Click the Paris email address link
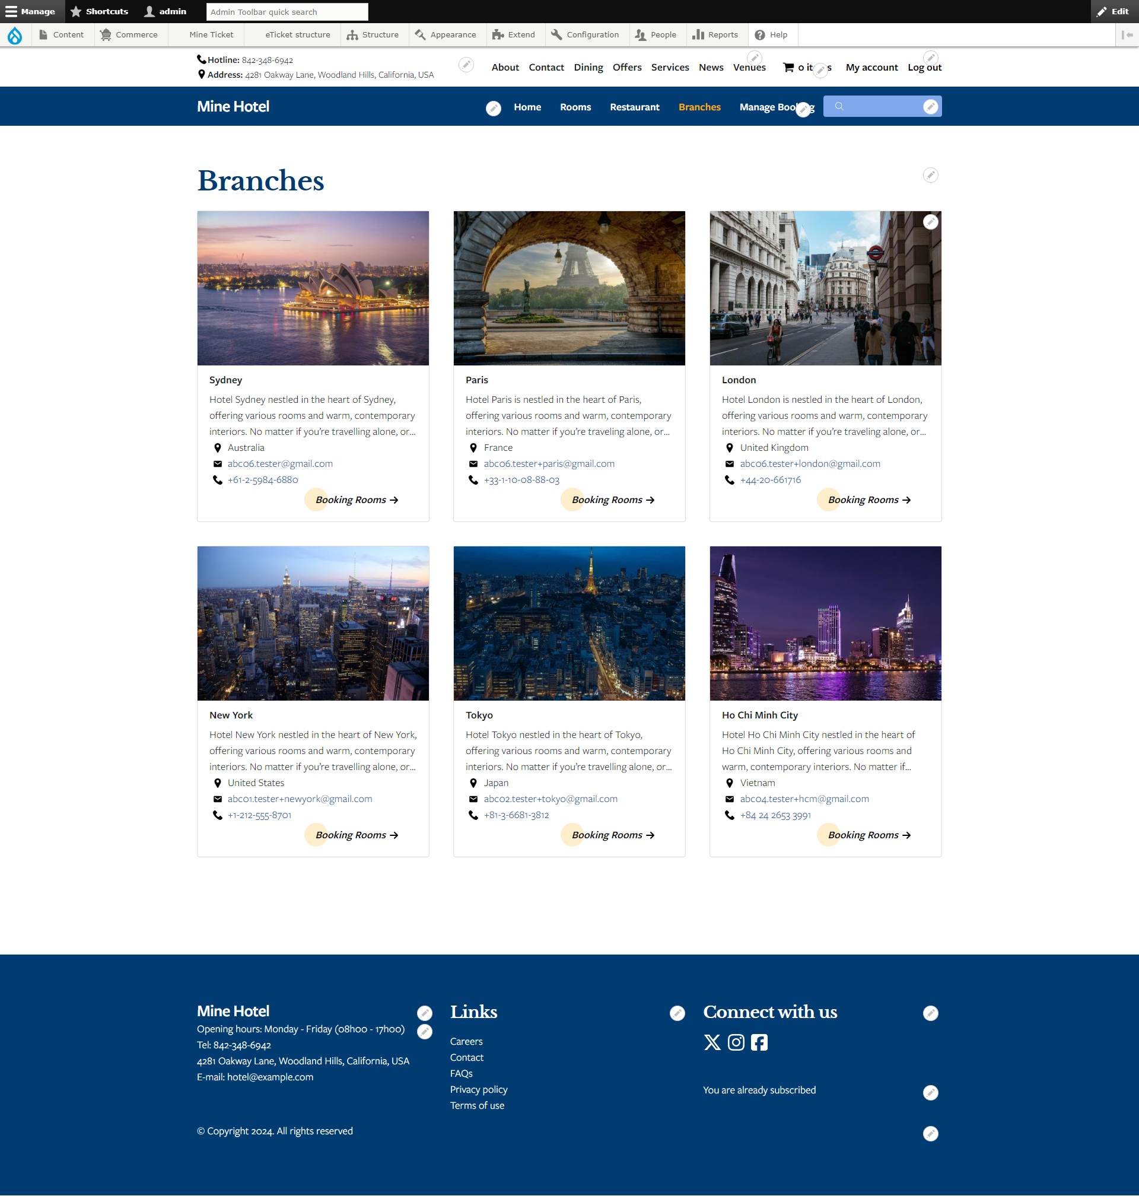Screen dimensions: 1139x1196 [549, 464]
